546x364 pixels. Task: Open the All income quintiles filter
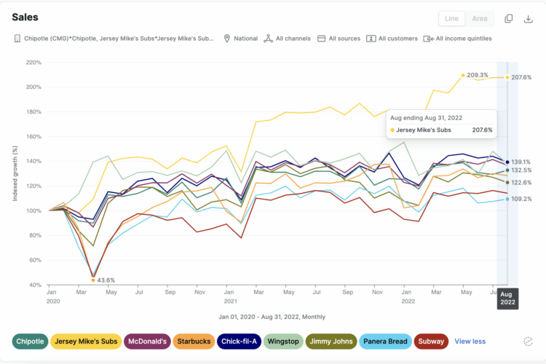(458, 39)
